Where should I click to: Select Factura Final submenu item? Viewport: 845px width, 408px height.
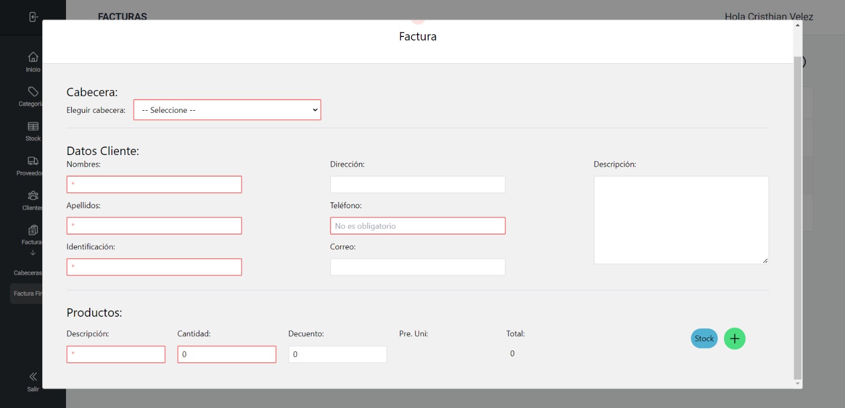27,294
